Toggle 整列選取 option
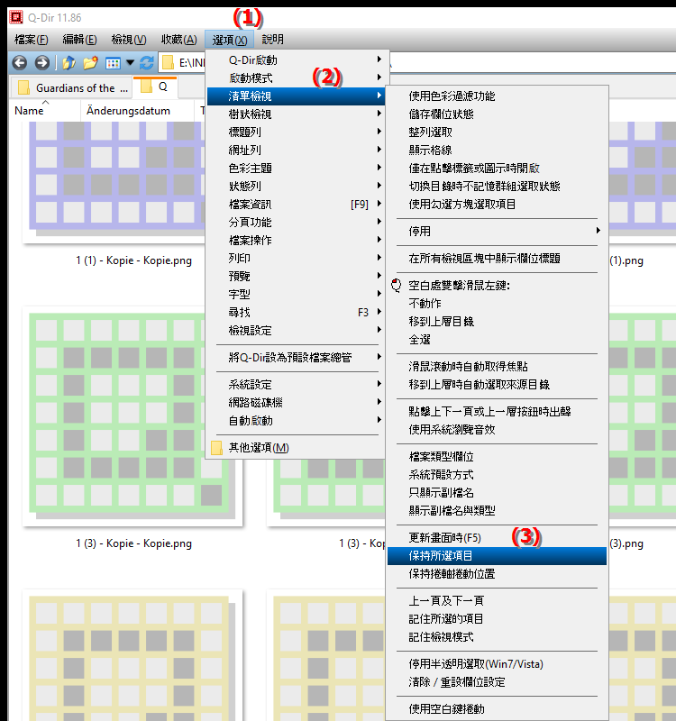Viewport: 676px width, 721px height. click(x=497, y=132)
